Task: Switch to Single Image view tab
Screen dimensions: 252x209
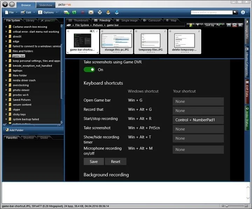Action: pos(127,20)
